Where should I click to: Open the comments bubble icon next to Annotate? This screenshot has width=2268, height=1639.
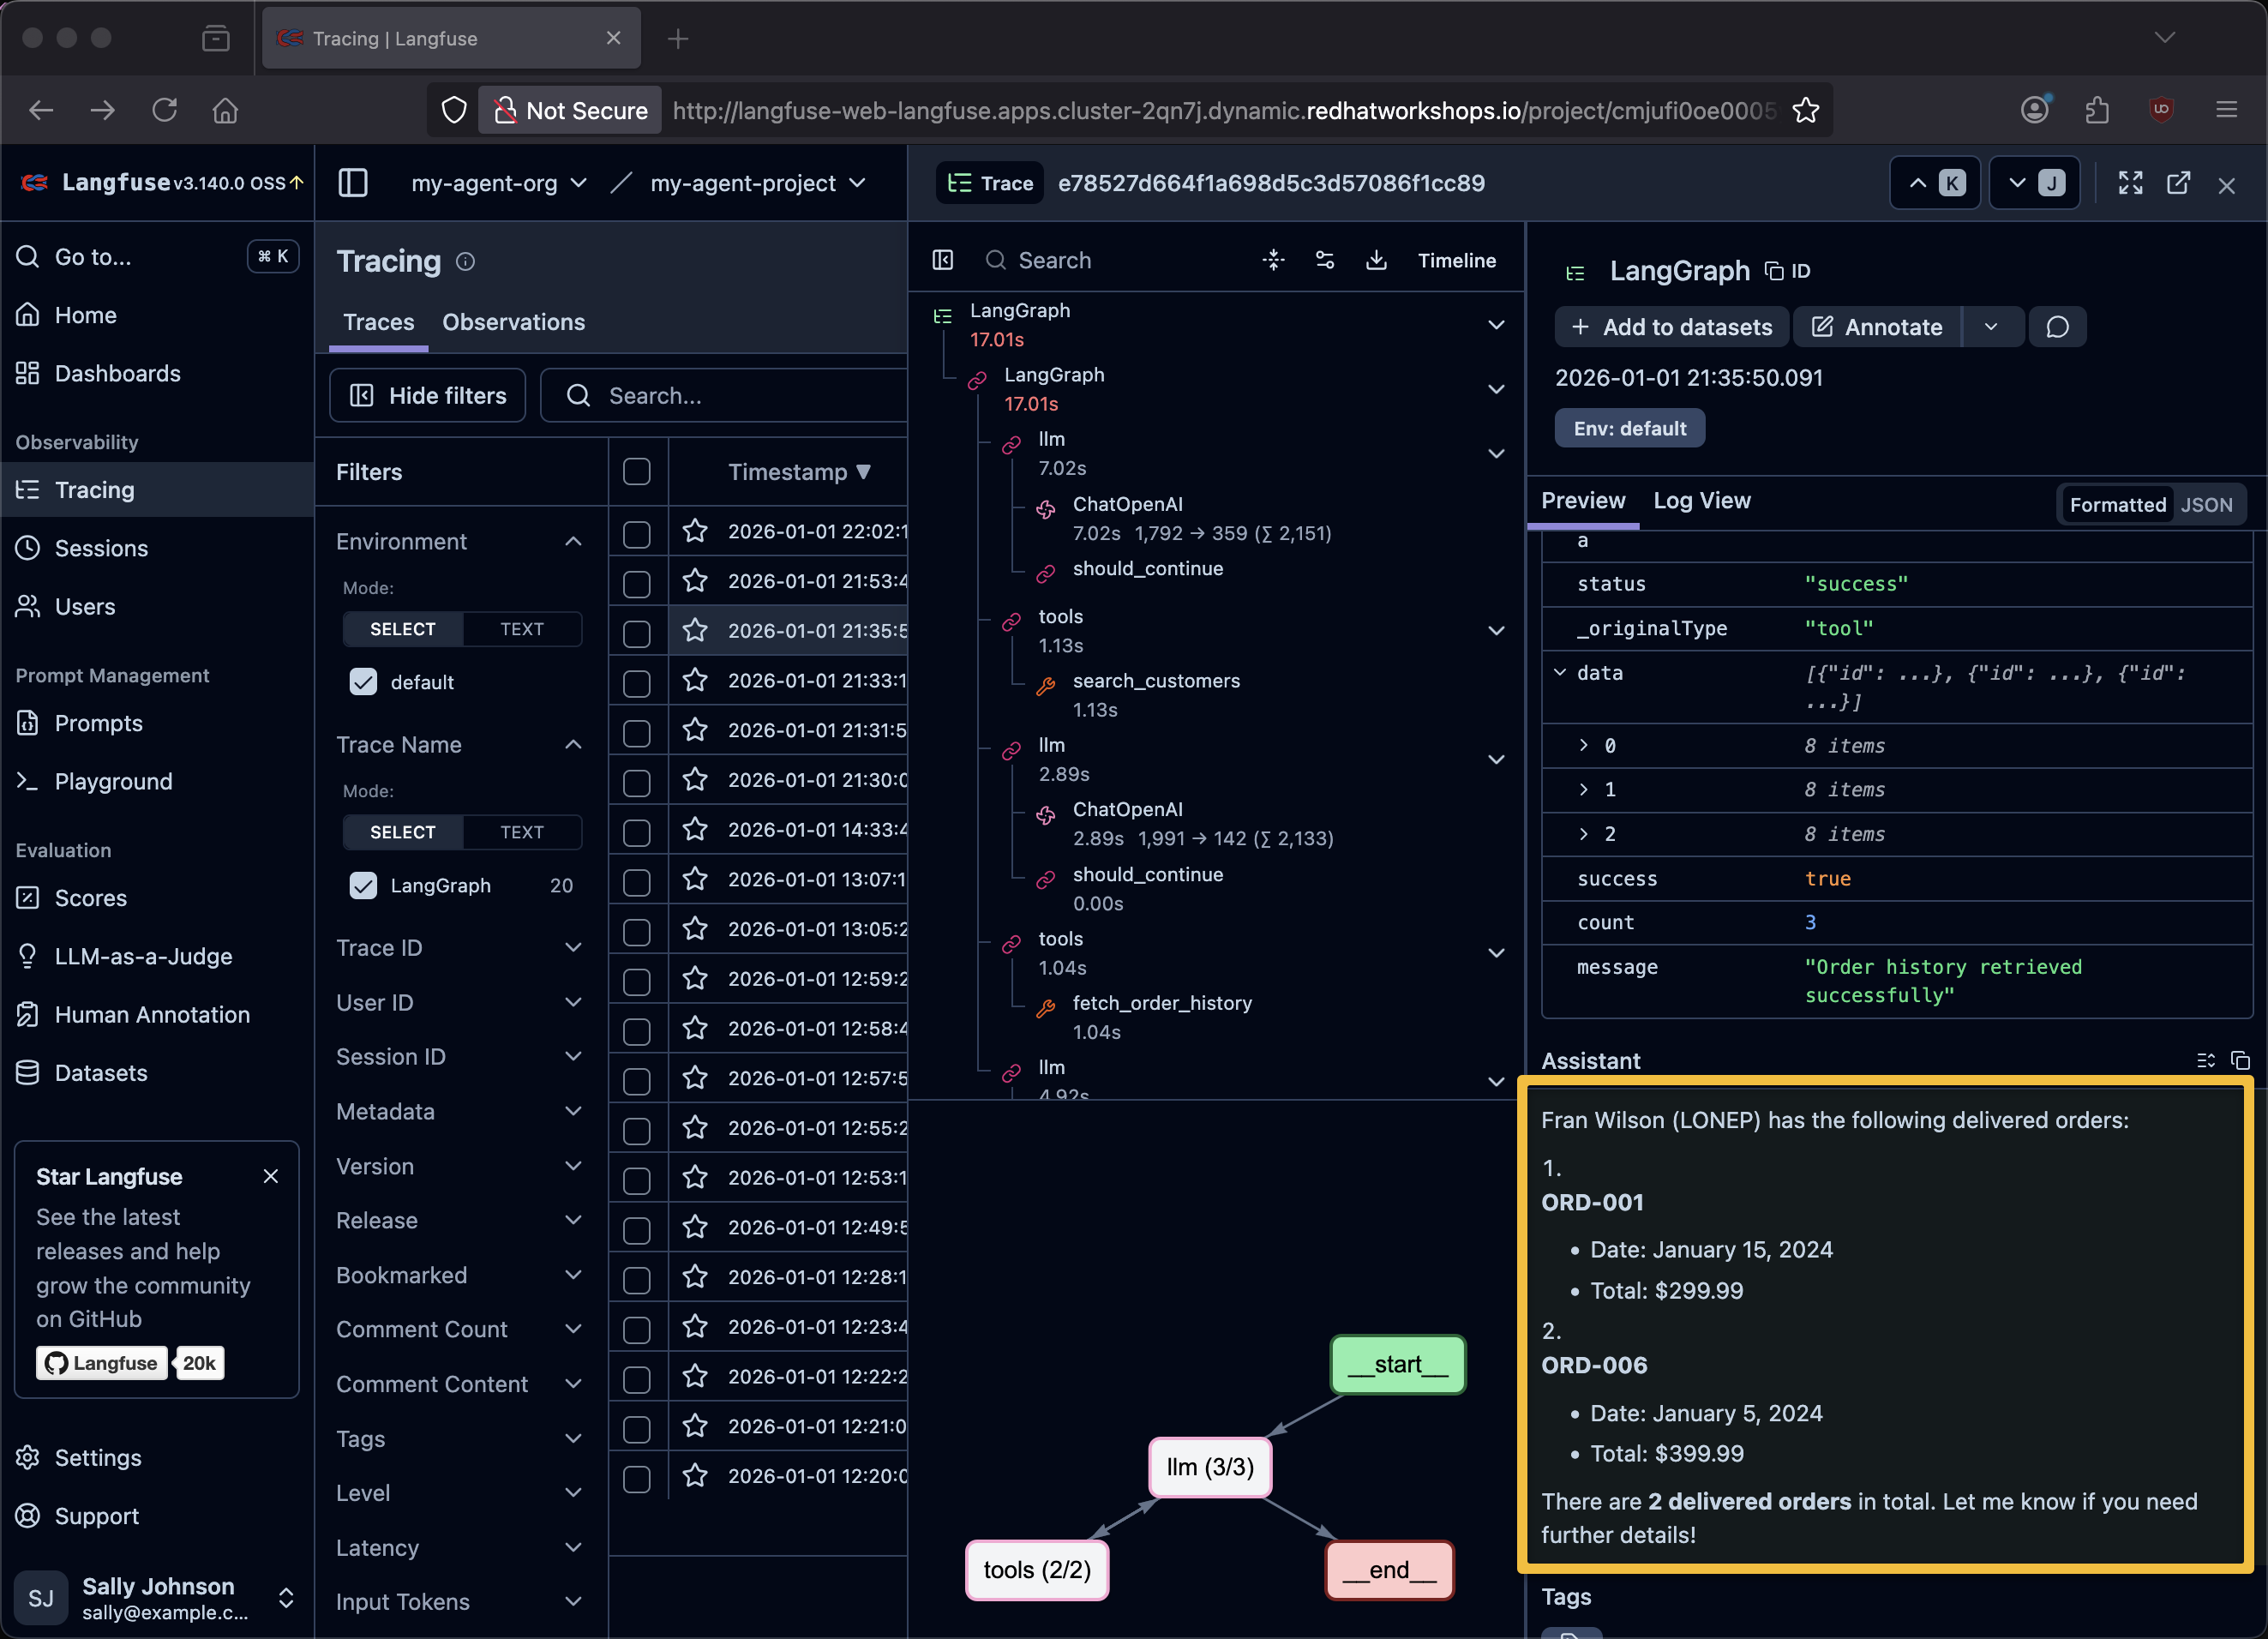[x=2057, y=327]
